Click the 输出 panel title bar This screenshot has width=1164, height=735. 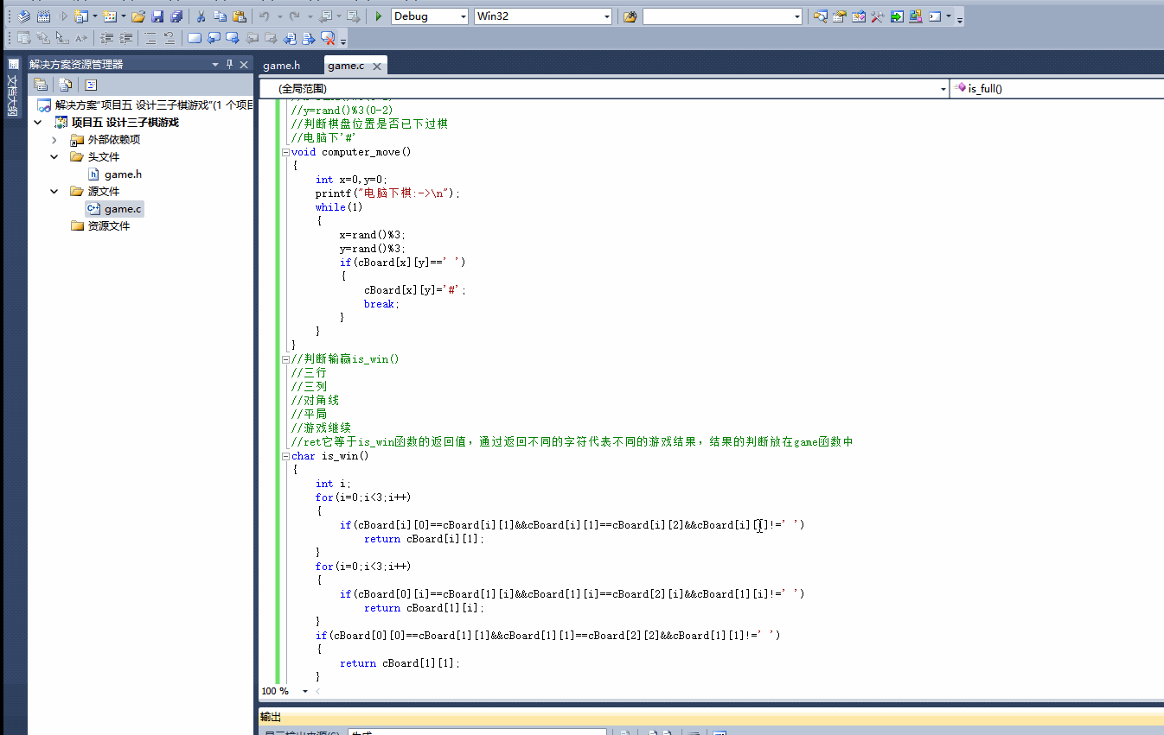712,717
